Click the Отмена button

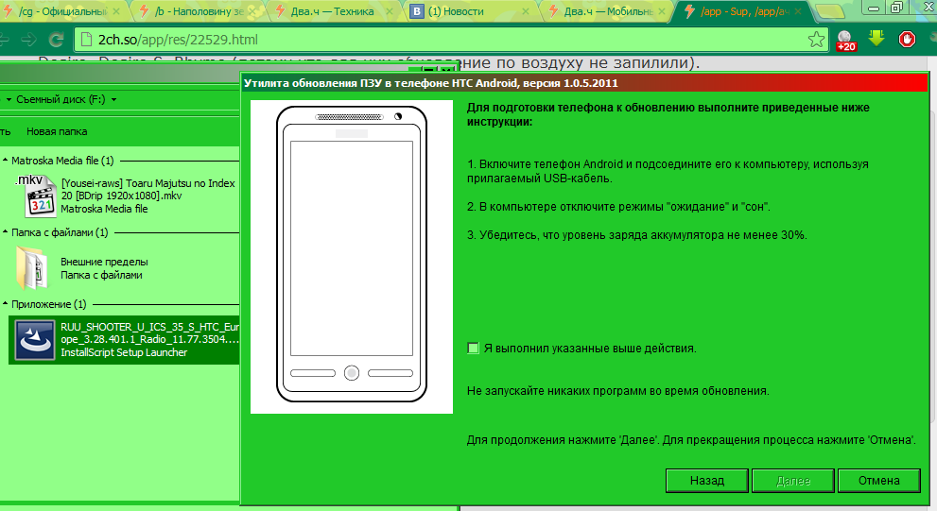(x=879, y=481)
